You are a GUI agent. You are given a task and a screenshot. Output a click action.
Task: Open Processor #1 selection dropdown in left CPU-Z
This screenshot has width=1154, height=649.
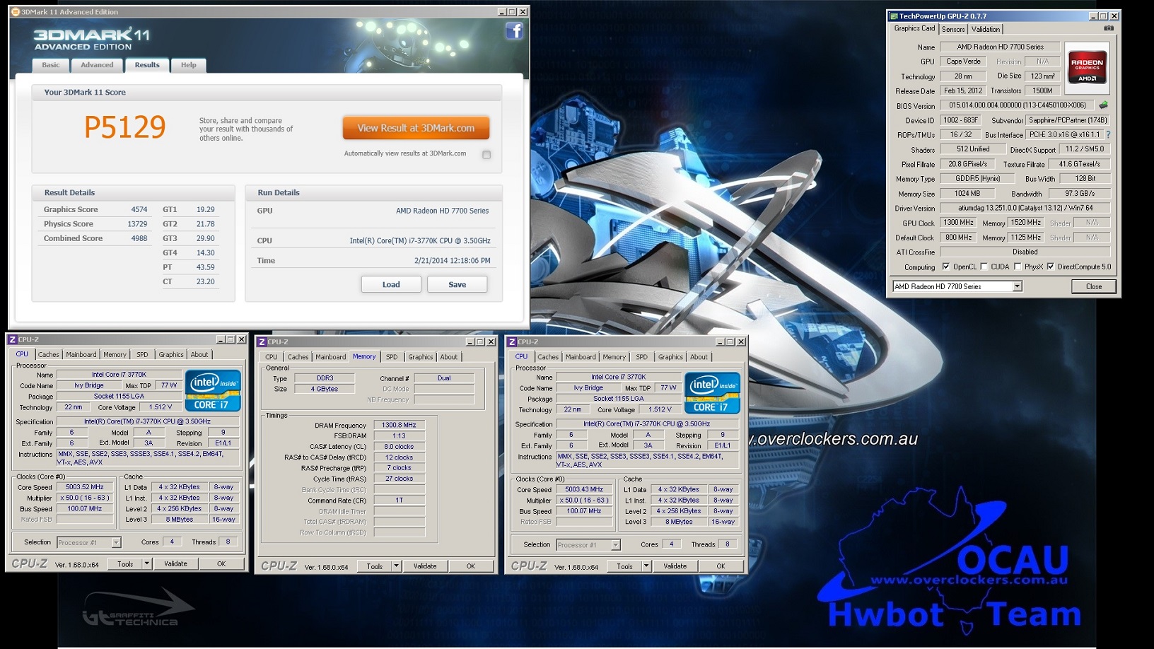[x=116, y=542]
